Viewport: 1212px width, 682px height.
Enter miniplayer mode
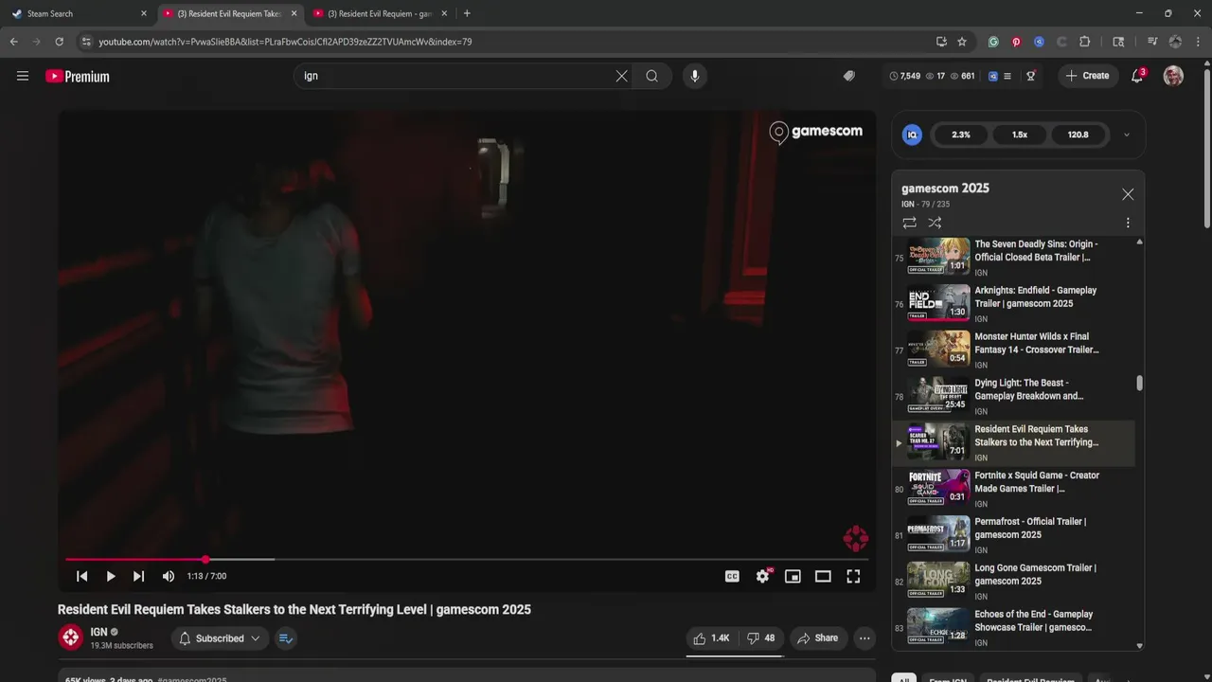(x=793, y=576)
